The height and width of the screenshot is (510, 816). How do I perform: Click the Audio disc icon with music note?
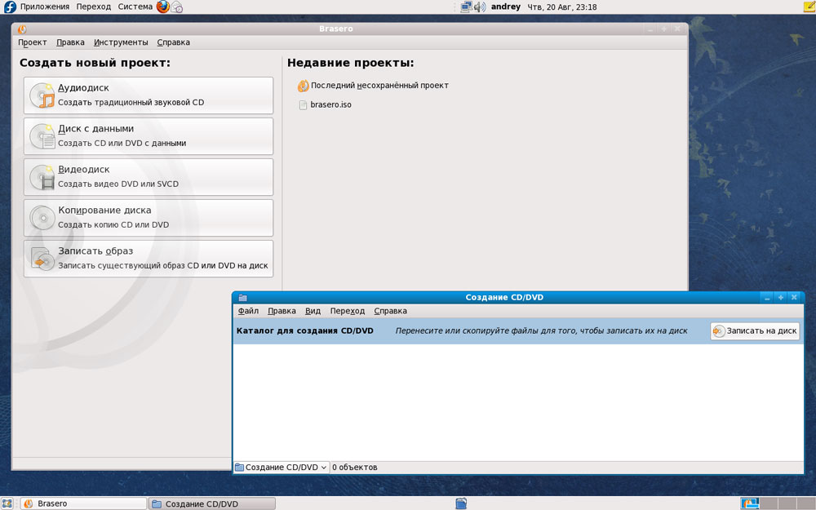(42, 95)
